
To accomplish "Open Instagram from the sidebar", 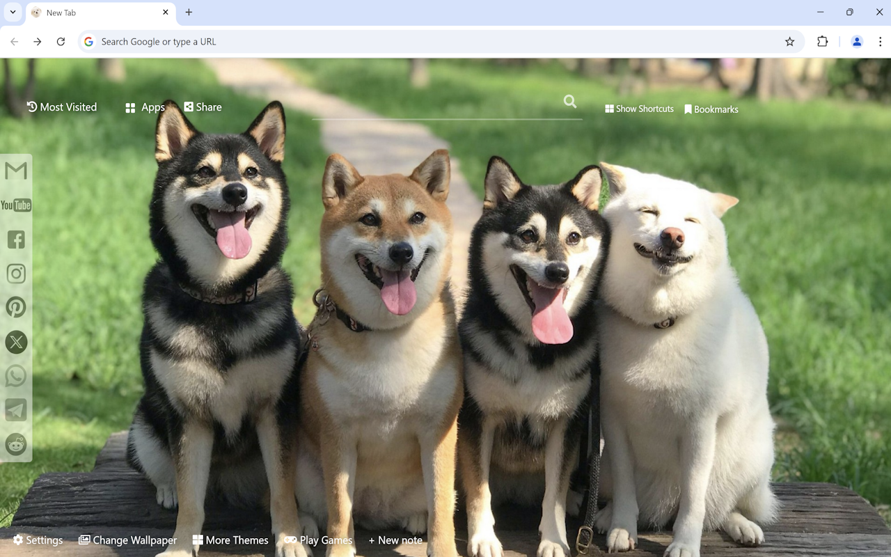I will pos(15,273).
